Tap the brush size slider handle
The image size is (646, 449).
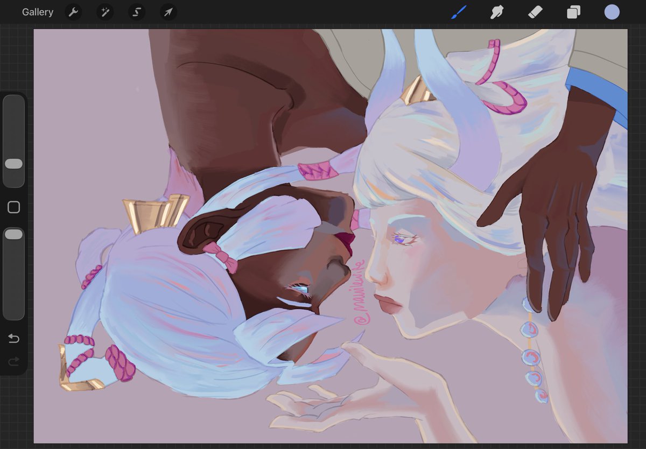(x=14, y=164)
